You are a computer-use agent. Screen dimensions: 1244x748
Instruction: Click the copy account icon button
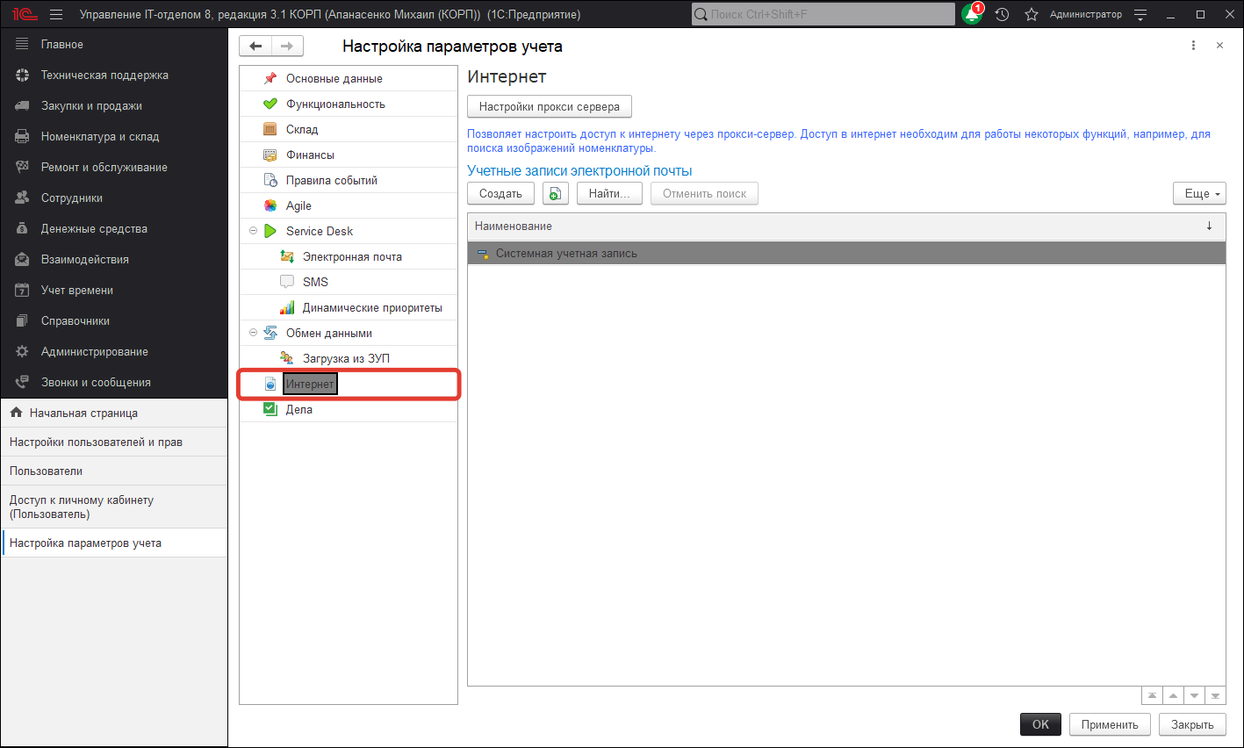click(555, 194)
